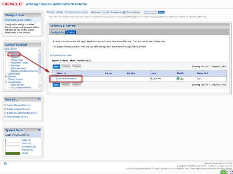
Task: Select Work Managers in Domain Structure
Action: click(18, 68)
